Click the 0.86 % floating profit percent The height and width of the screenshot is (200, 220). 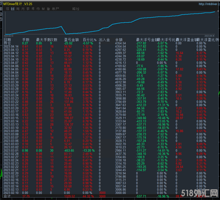click(201, 118)
